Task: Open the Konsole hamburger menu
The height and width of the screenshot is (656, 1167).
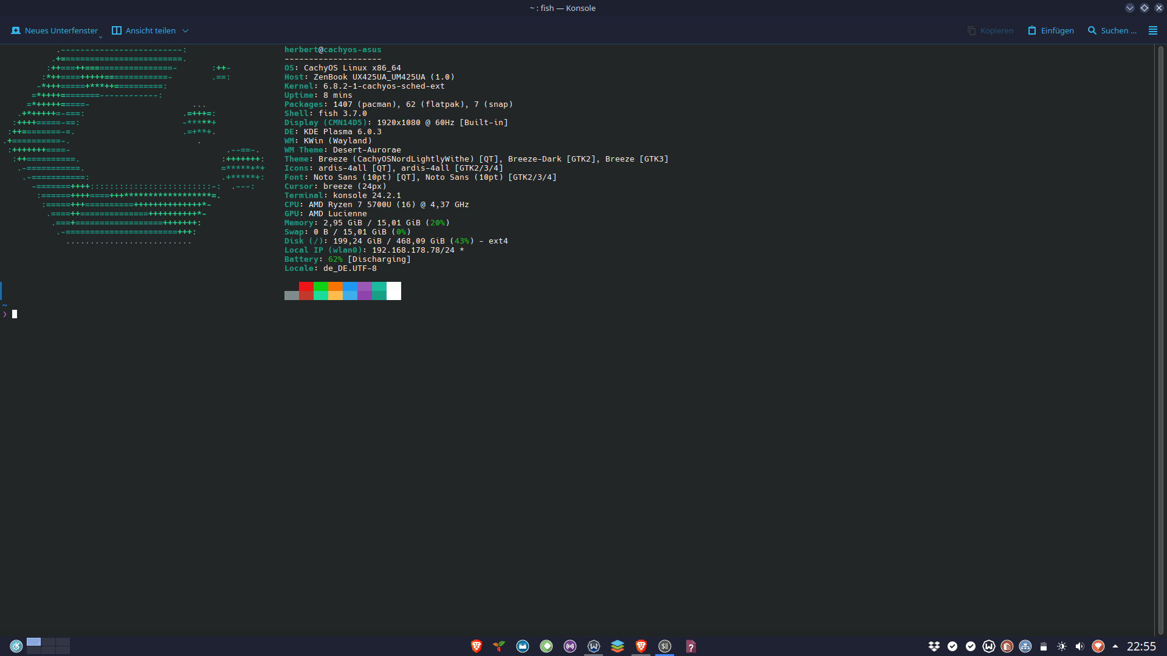Action: [x=1152, y=30]
